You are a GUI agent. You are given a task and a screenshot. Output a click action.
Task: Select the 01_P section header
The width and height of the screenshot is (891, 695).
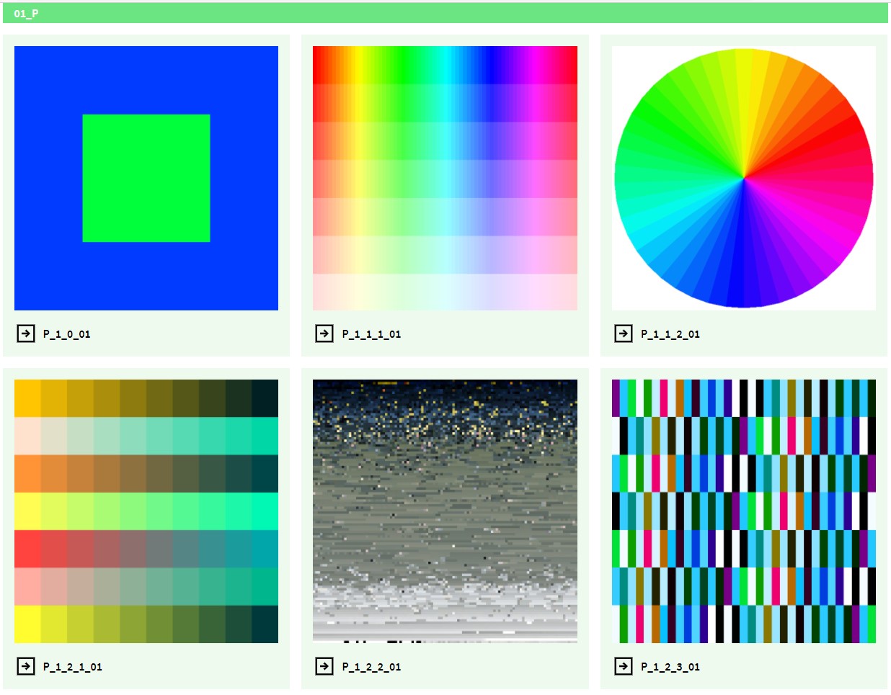(x=24, y=13)
